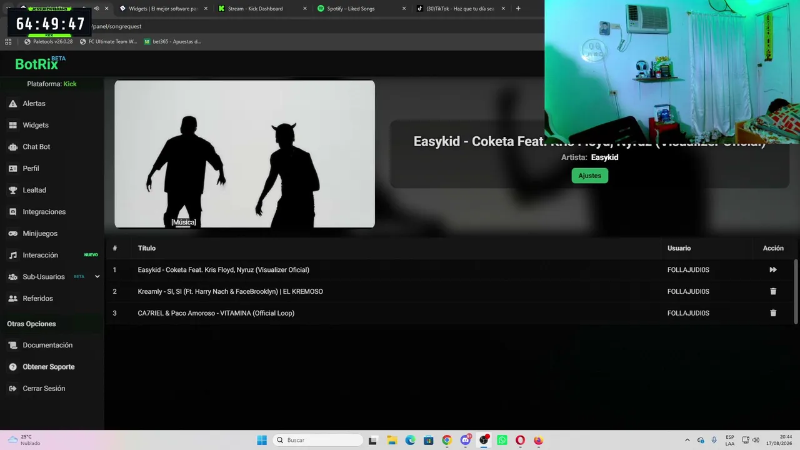Click the taskbar Buscar search box

click(x=317, y=440)
